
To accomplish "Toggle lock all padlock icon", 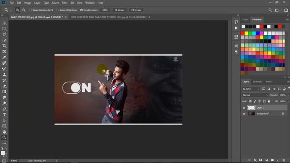I will (x=269, y=101).
